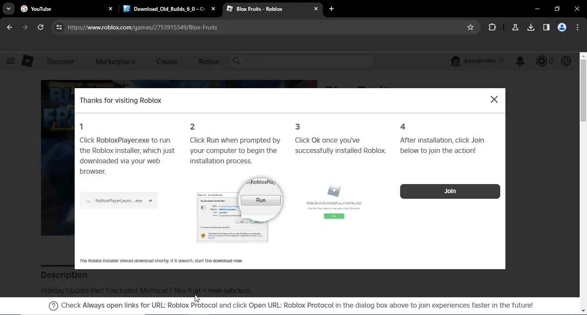Toggle the browser side panel
587x315 pixels.
(546, 27)
